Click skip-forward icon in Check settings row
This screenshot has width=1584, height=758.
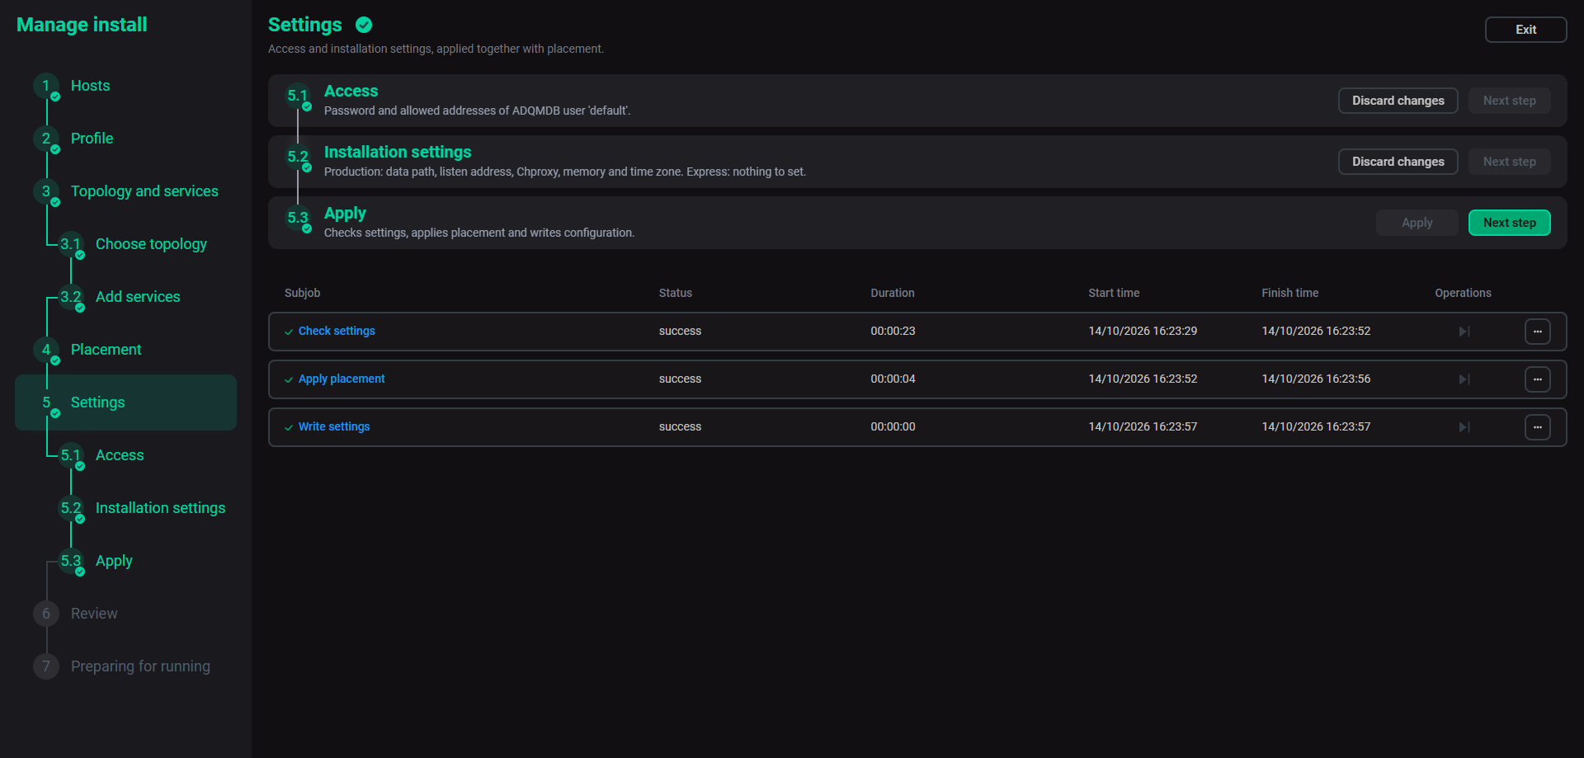pos(1464,332)
